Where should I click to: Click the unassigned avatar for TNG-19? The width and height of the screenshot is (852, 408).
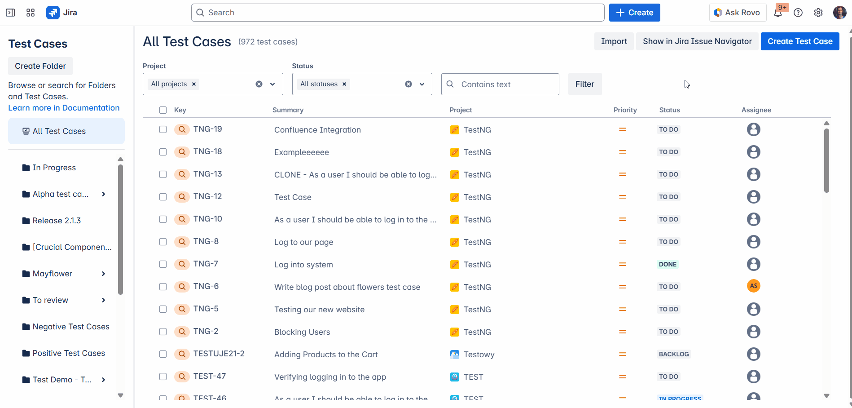[754, 129]
